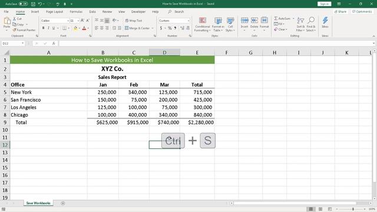Apply Underline formatting
Image resolution: width=377 pixels, height=212 pixels.
click(54, 28)
